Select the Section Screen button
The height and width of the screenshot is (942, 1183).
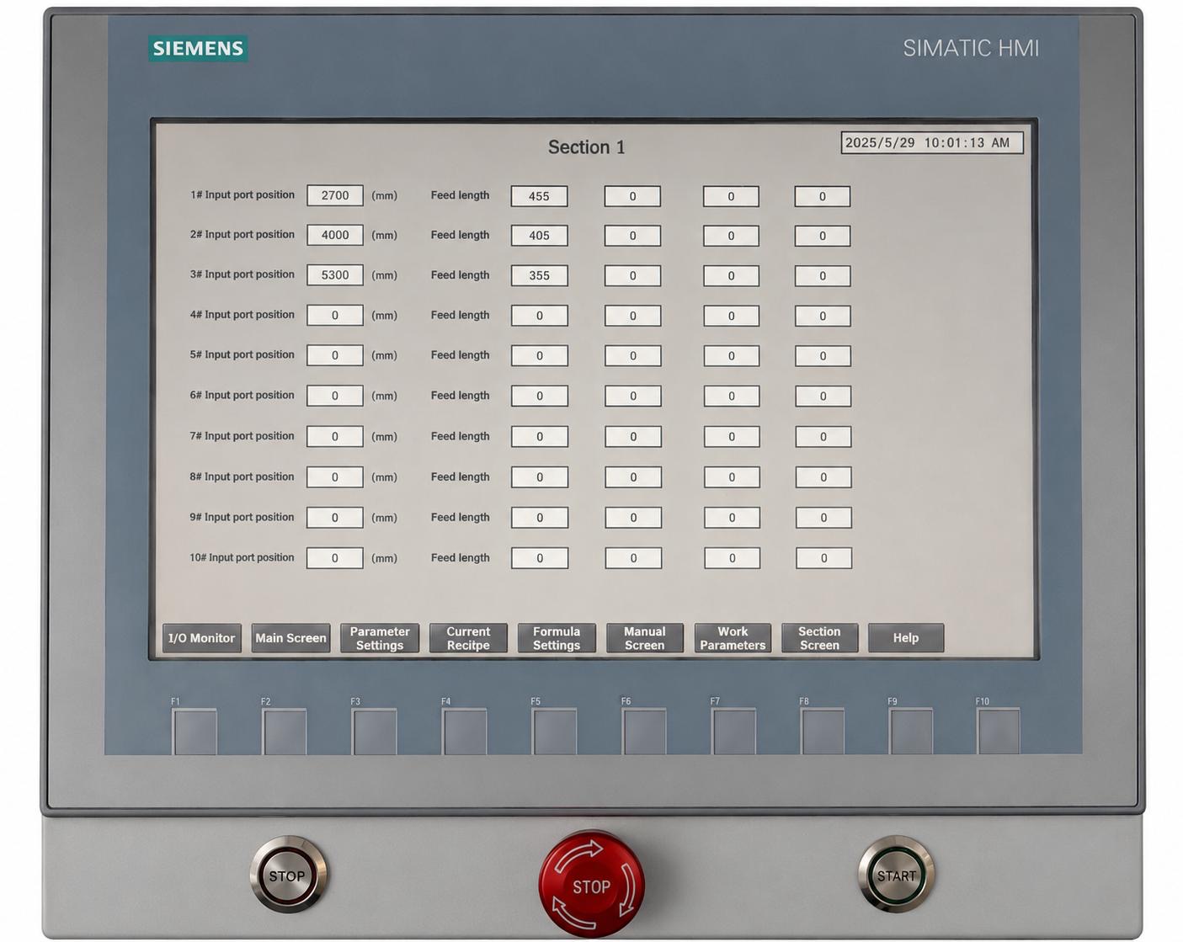point(819,638)
